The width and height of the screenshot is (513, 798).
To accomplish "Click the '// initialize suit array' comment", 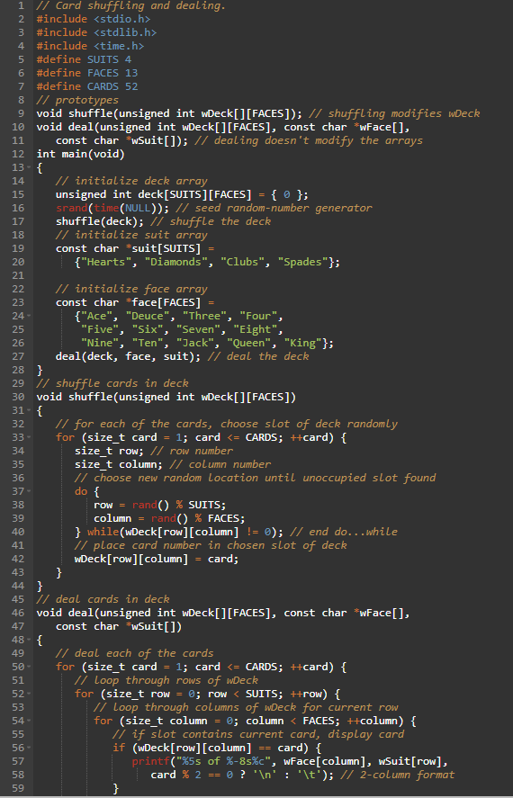I will (131, 235).
